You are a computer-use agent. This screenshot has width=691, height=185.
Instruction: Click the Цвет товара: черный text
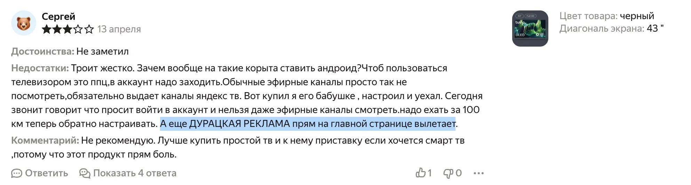pyautogui.click(x=606, y=16)
